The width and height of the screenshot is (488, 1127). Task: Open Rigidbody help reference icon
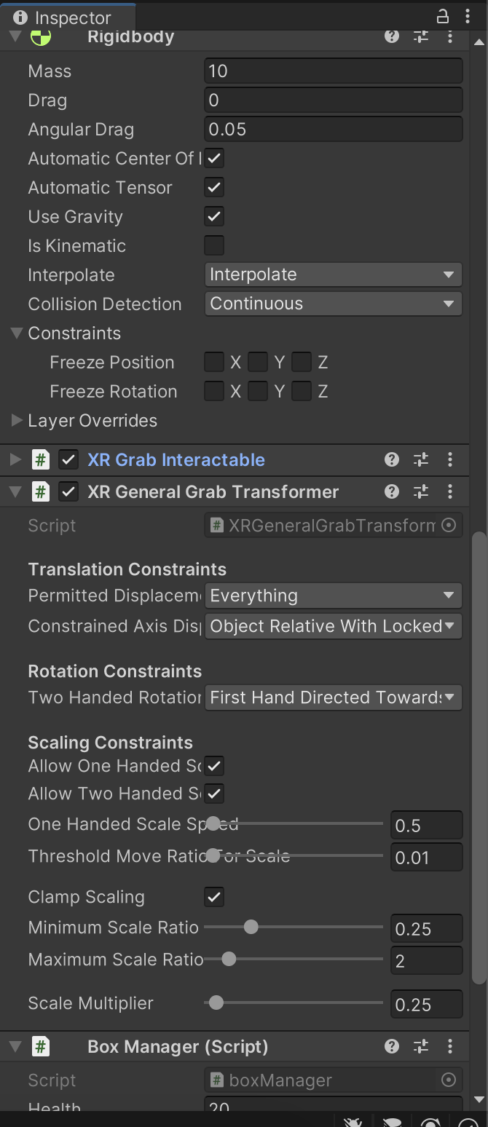tap(392, 36)
